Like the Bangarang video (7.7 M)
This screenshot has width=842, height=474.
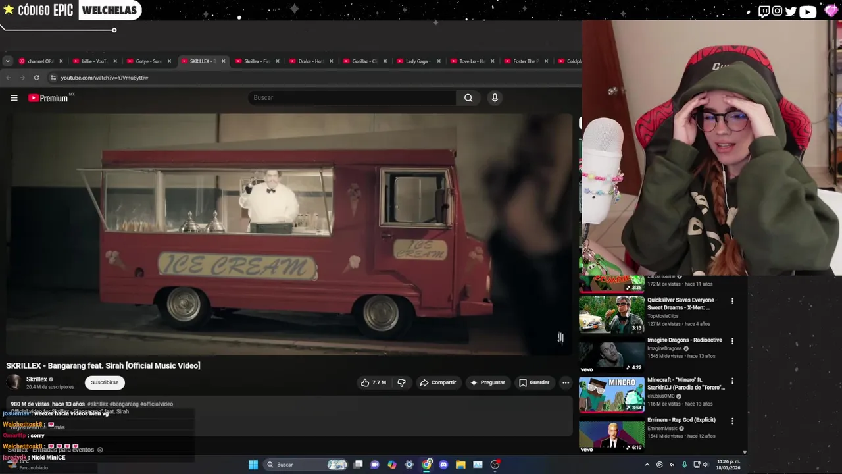(x=374, y=382)
